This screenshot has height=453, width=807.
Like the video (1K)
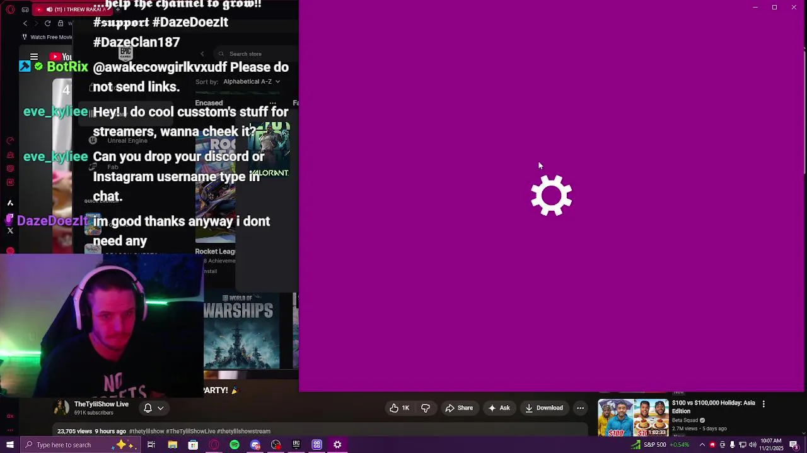click(x=400, y=408)
